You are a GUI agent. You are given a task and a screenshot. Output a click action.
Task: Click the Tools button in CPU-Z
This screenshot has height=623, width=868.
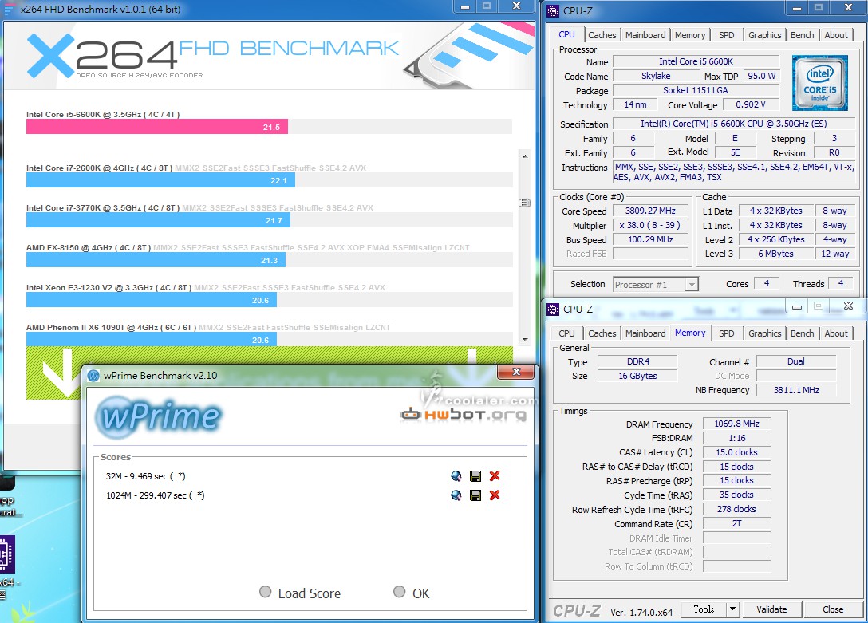click(704, 609)
